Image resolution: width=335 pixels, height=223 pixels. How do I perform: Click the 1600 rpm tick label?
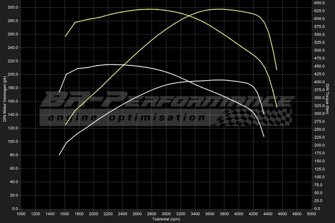[x=65, y=214]
